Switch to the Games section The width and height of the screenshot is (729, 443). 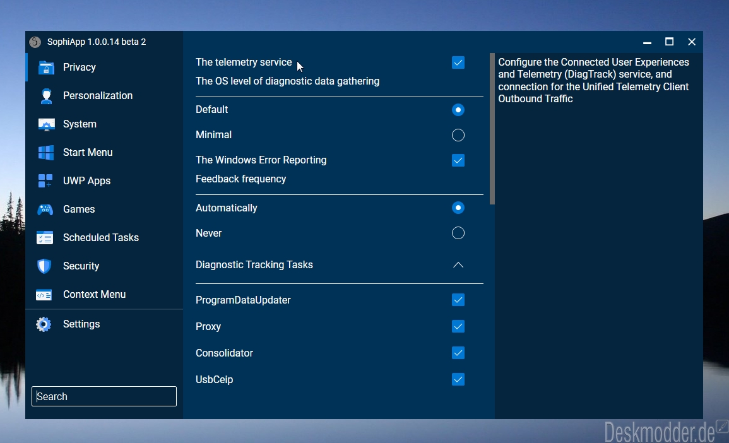tap(104, 209)
